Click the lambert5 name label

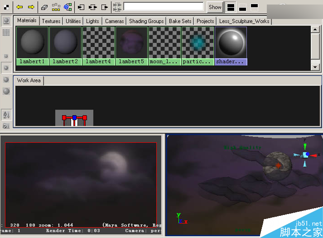131,61
